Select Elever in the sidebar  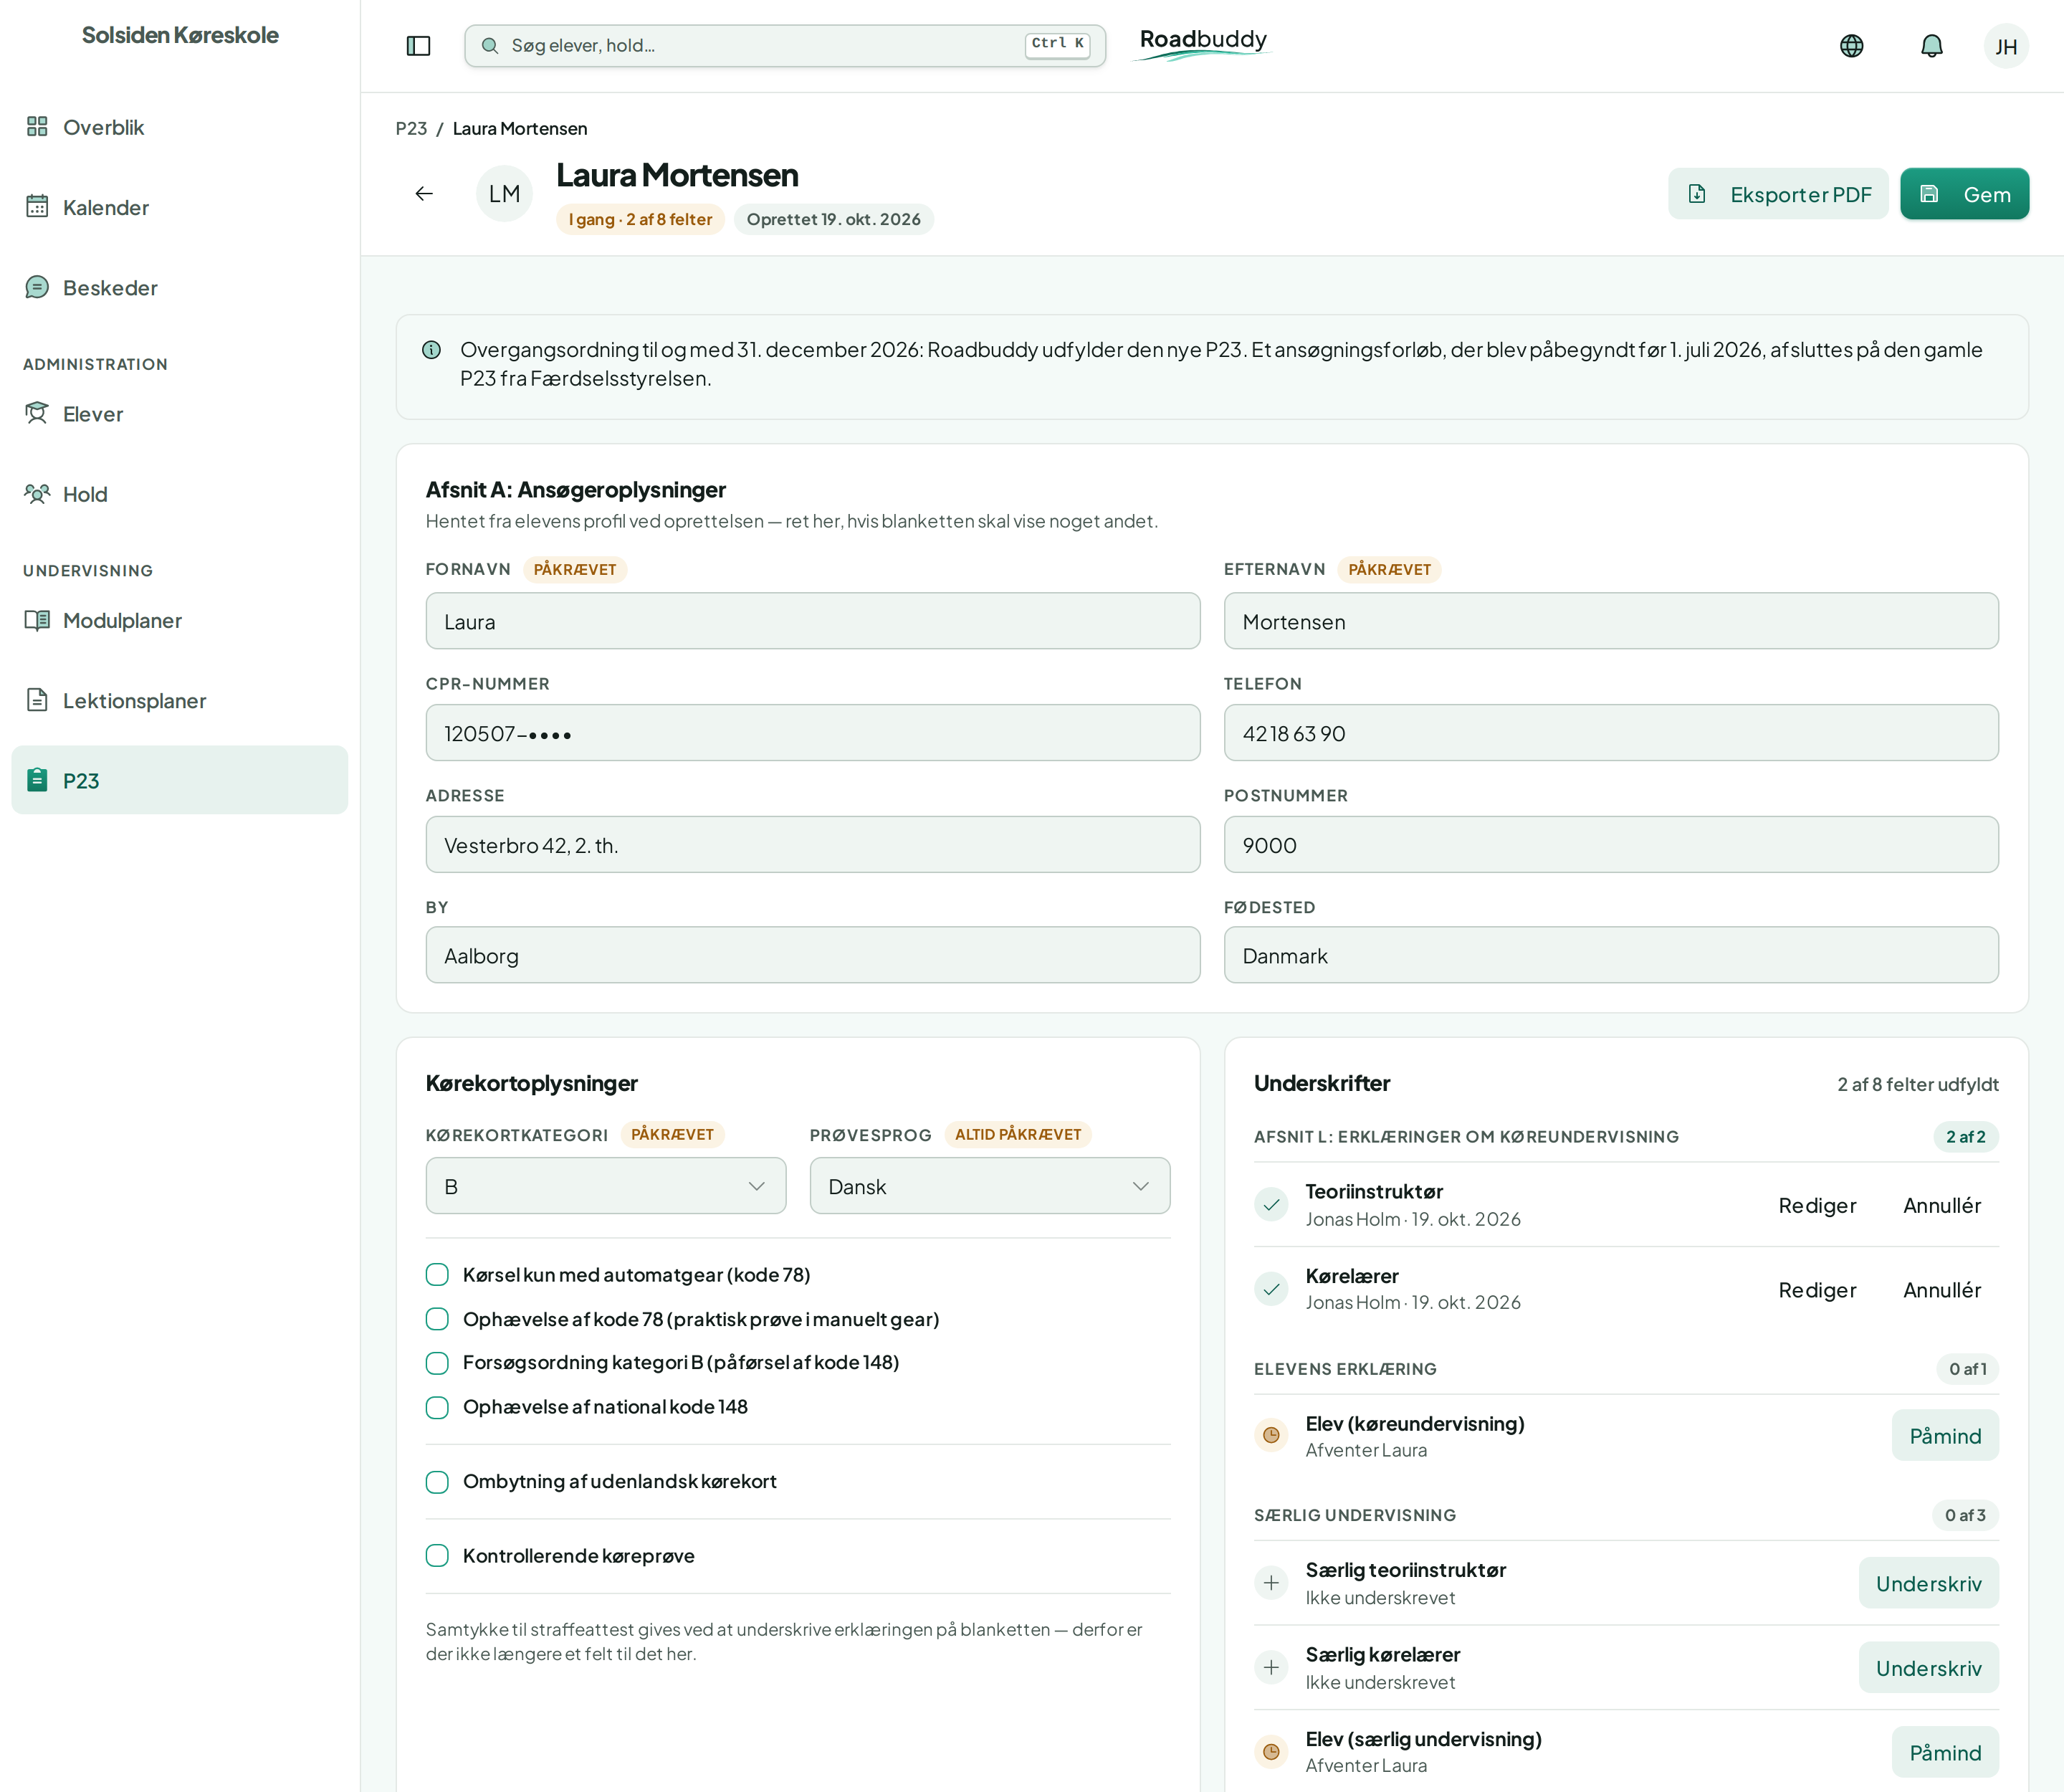pos(180,414)
